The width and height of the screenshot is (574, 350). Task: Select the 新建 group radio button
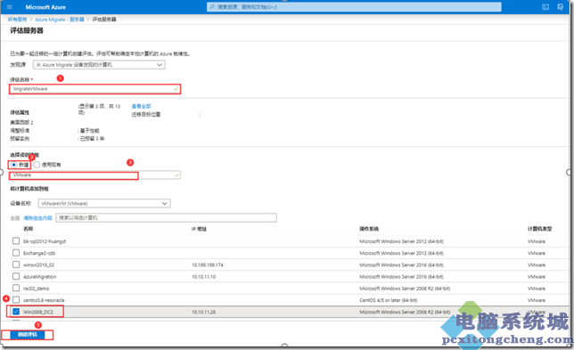coord(14,165)
